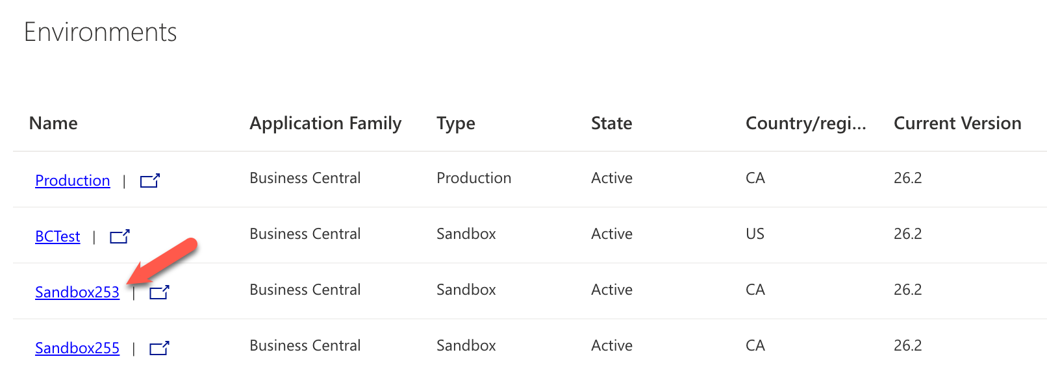This screenshot has height=374, width=1047.
Task: Select the Sandbox253 environment link
Action: coord(77,292)
